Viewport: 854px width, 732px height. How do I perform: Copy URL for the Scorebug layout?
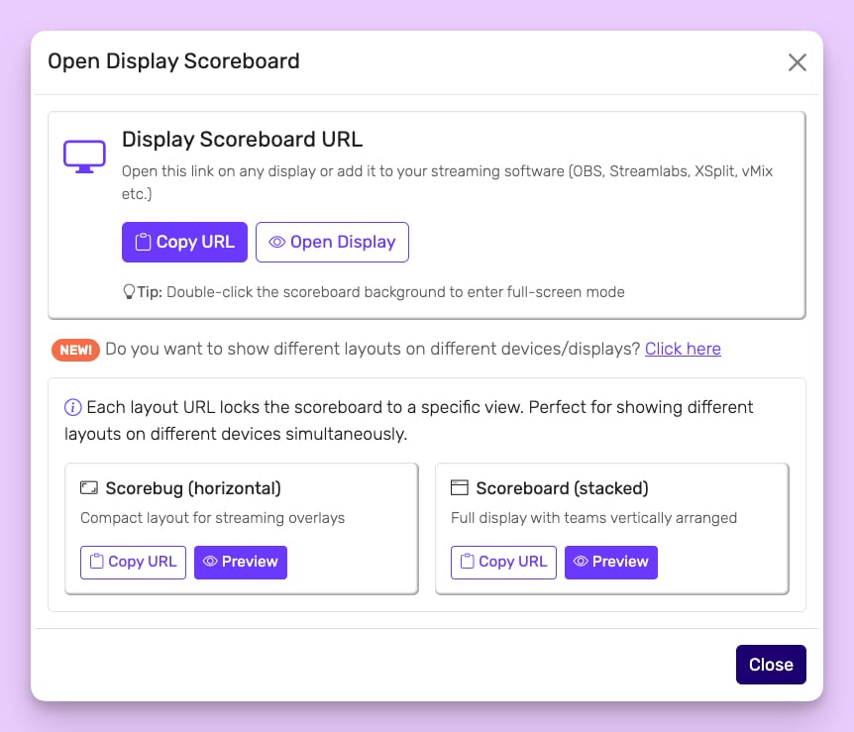(133, 562)
